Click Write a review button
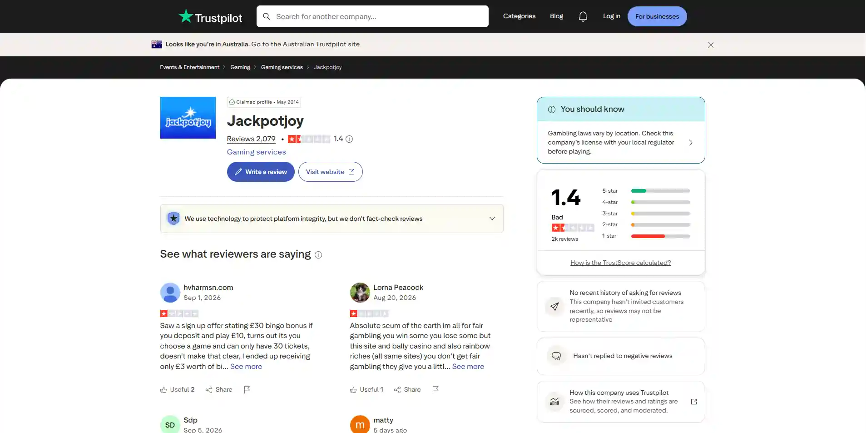This screenshot has height=433, width=866. pyautogui.click(x=261, y=172)
